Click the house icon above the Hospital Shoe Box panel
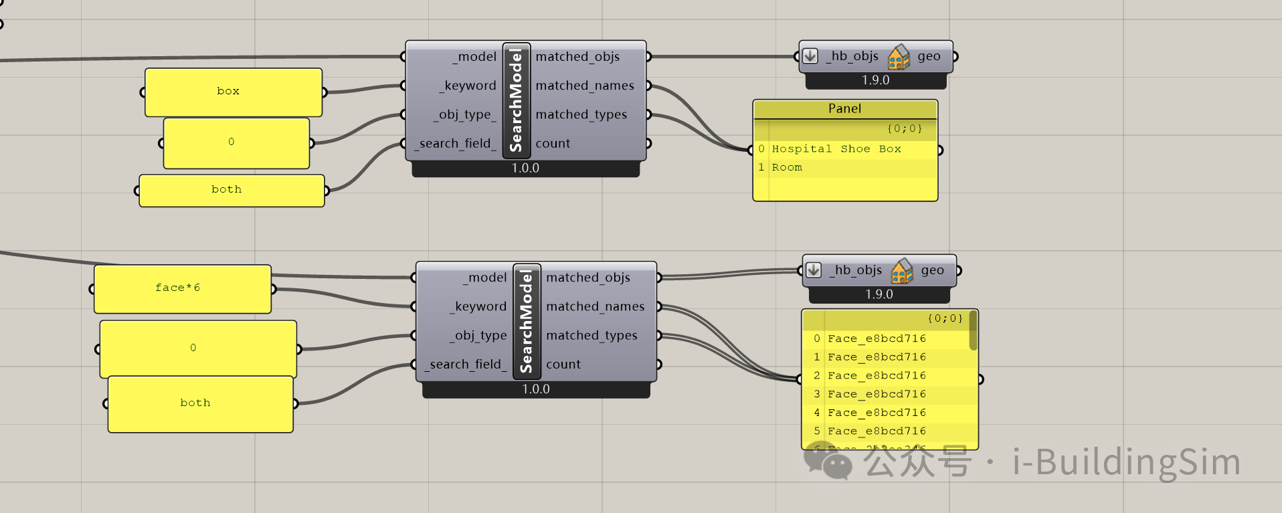Image resolution: width=1282 pixels, height=513 pixels. click(899, 57)
